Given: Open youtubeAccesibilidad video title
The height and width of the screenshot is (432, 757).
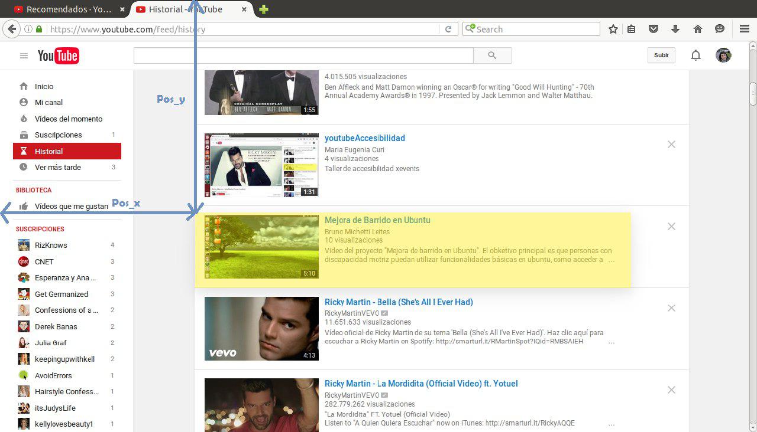Looking at the screenshot, I should pos(365,138).
